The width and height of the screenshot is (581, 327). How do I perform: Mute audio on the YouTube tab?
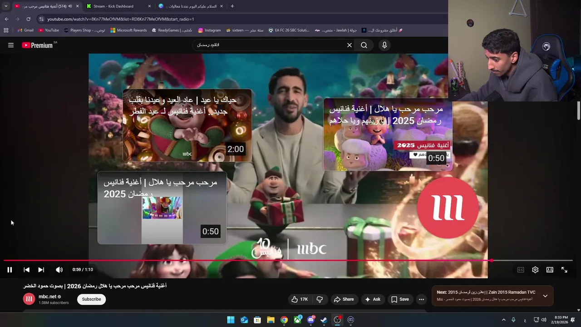pyautogui.click(x=70, y=6)
